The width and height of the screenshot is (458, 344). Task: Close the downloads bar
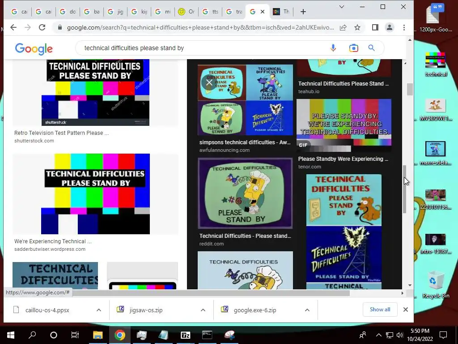pyautogui.click(x=405, y=310)
